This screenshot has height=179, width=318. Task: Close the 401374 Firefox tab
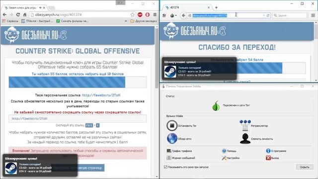[209, 7]
